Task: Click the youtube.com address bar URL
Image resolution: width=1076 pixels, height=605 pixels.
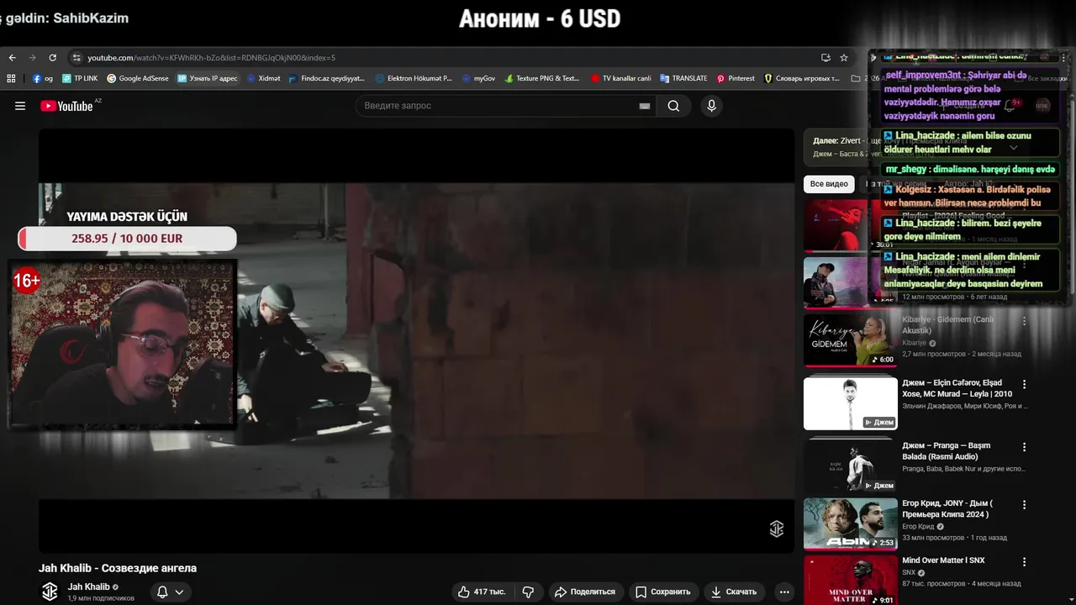Action: click(x=211, y=58)
